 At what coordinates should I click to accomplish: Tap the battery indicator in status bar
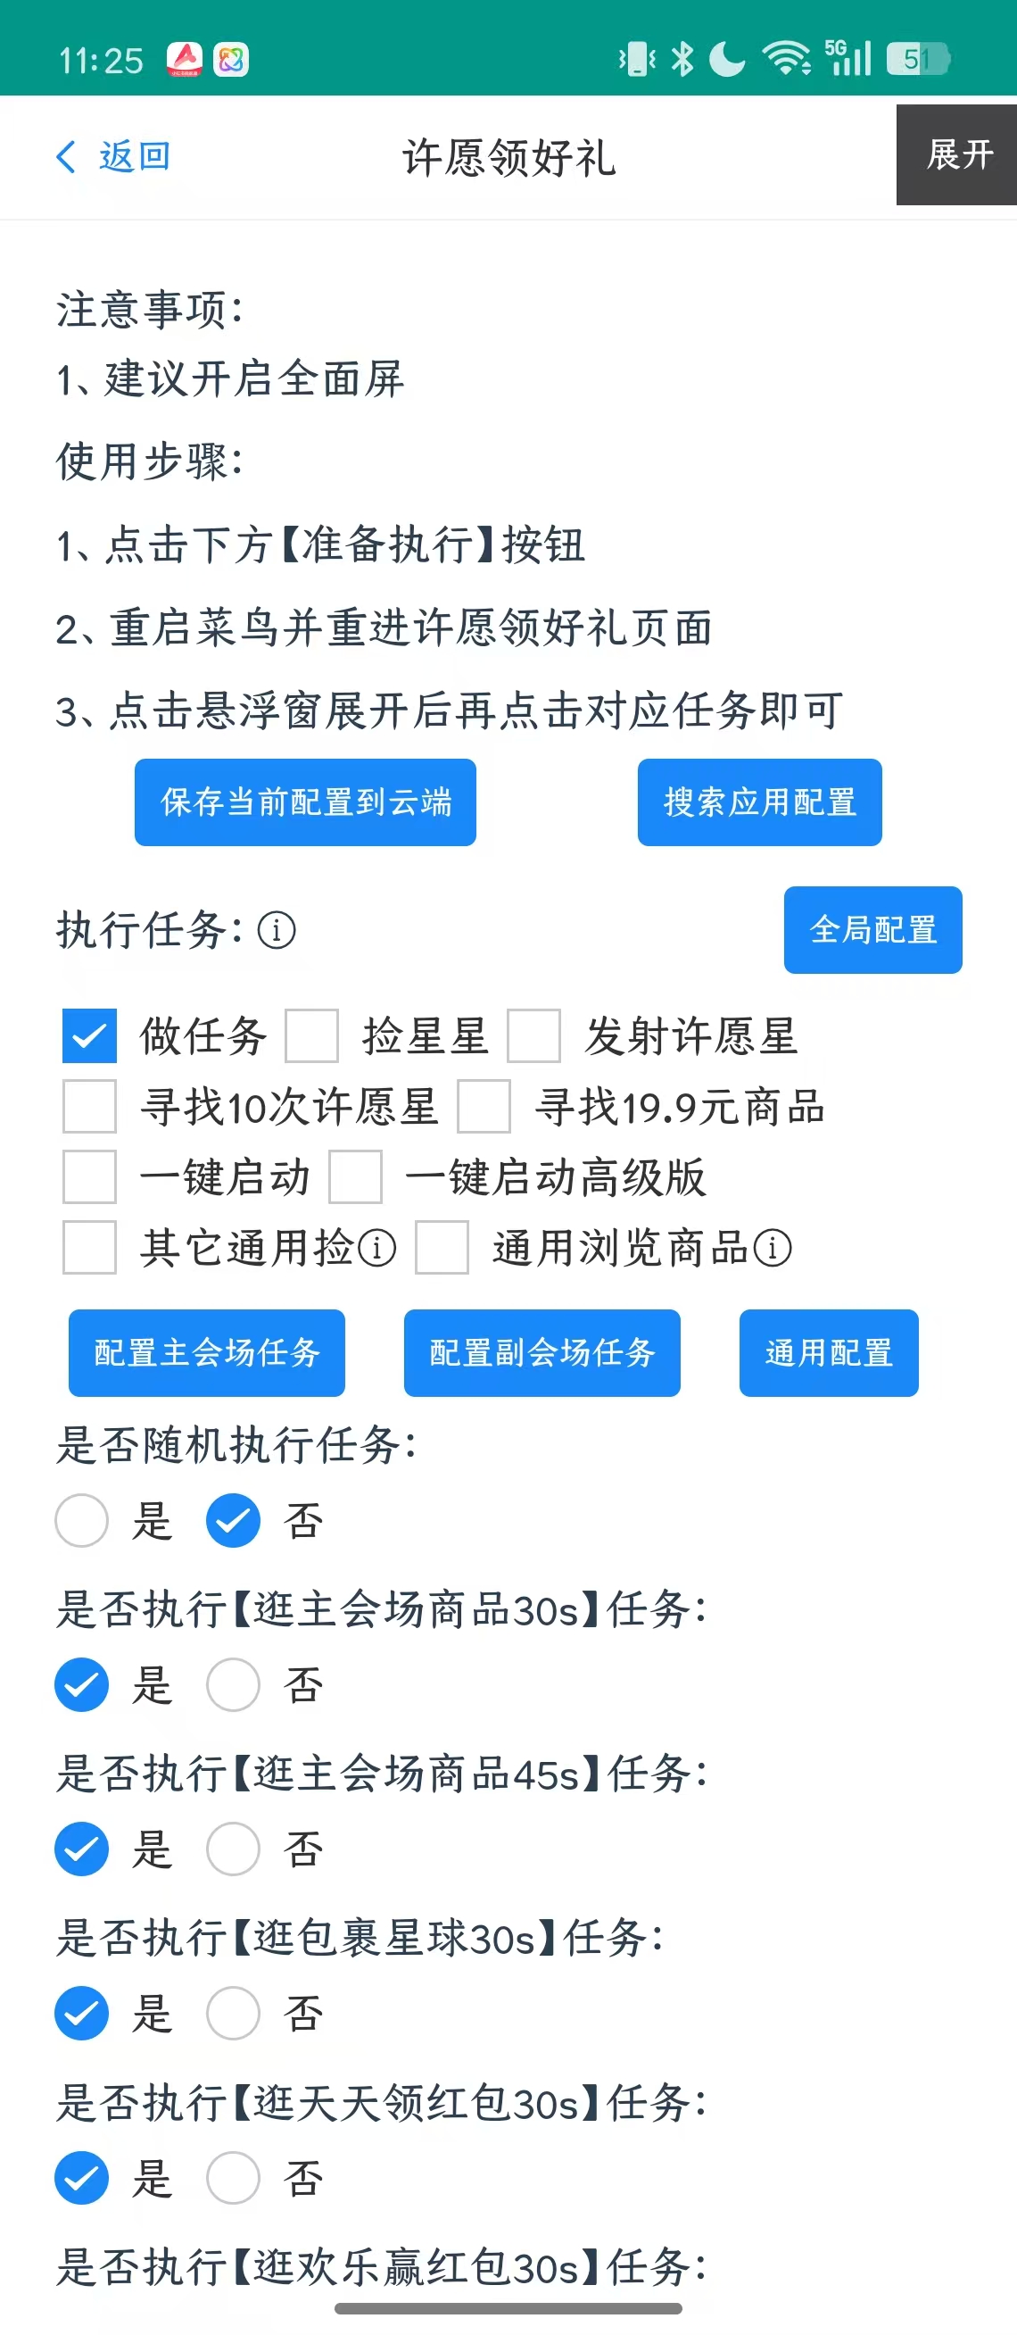pyautogui.click(x=916, y=60)
